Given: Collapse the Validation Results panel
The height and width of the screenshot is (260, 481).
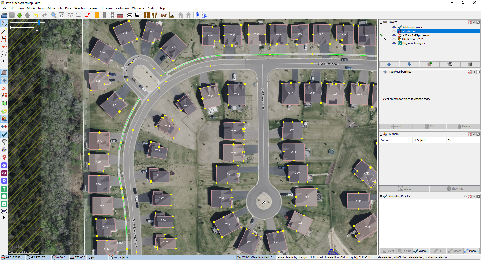Looking at the screenshot, I should click(381, 196).
